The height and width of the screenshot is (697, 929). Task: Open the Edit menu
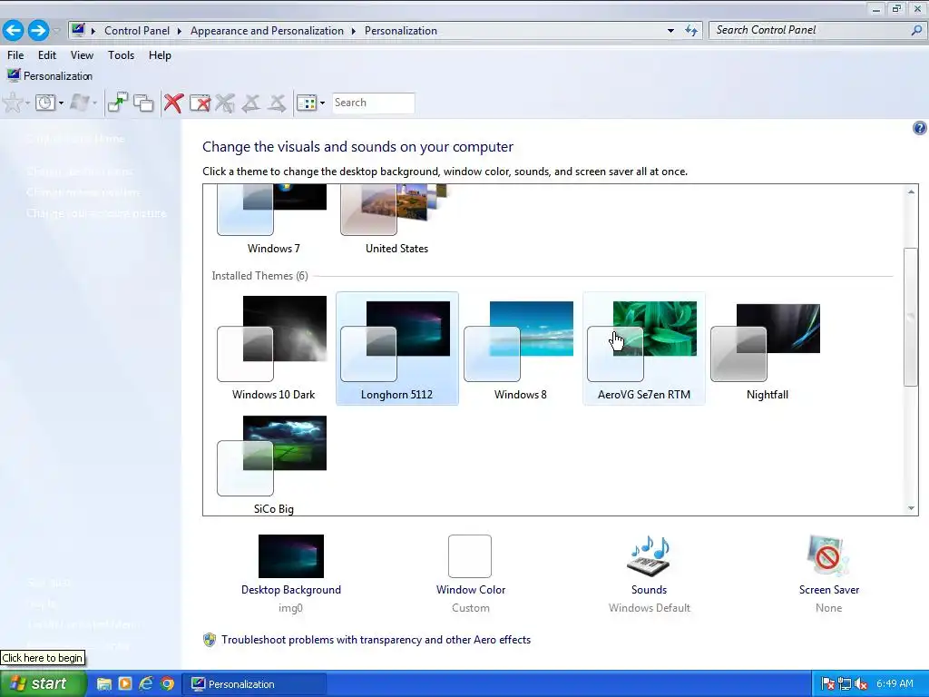47,55
